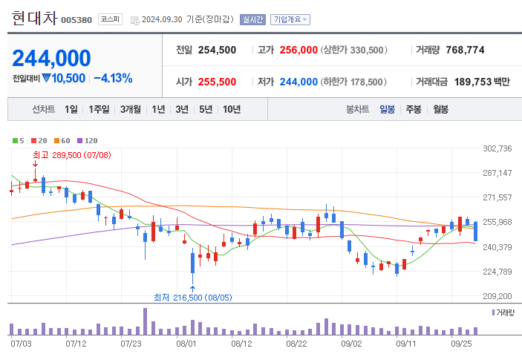Select the 1년 line chart tab
Screen dimensions: 522x354
(158, 109)
